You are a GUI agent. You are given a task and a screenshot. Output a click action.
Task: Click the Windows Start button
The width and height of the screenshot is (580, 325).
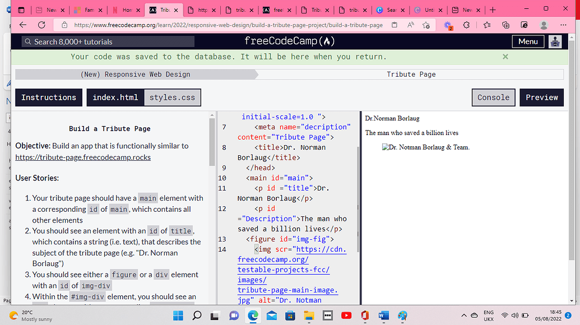178,315
